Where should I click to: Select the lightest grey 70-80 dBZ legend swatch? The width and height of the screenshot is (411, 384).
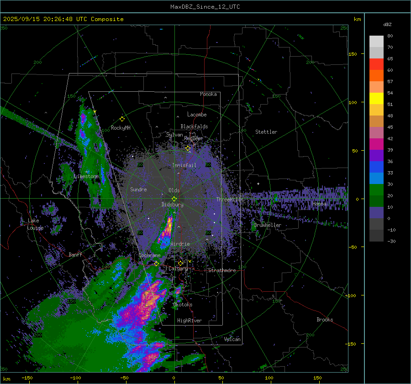(376, 42)
